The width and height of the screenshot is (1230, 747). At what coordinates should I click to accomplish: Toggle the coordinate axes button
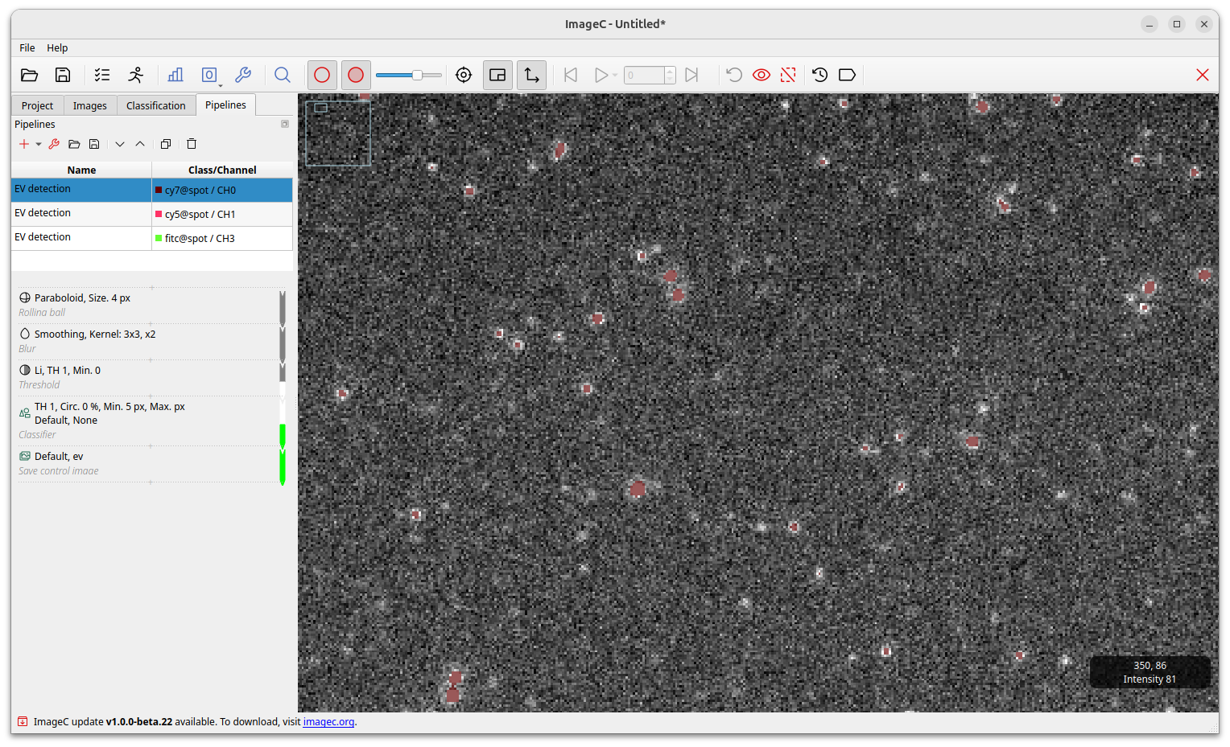(531, 75)
